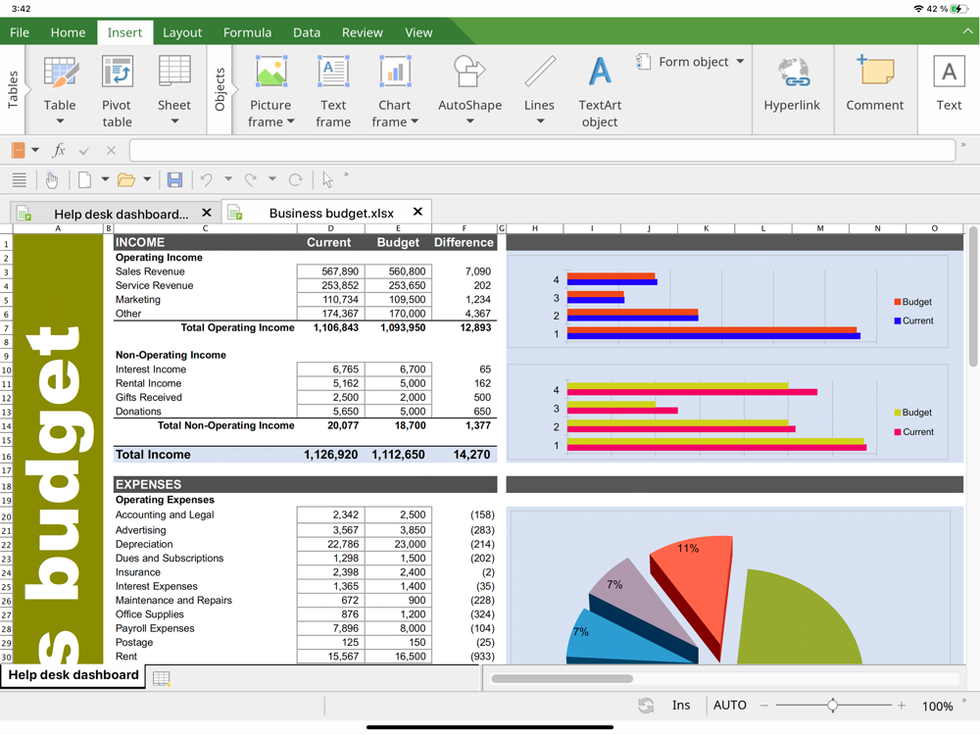Insert a Text frame

pyautogui.click(x=333, y=91)
